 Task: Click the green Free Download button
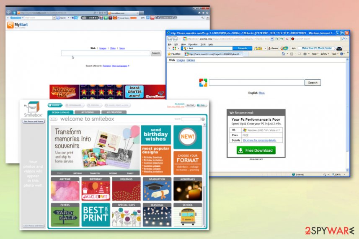256,150
